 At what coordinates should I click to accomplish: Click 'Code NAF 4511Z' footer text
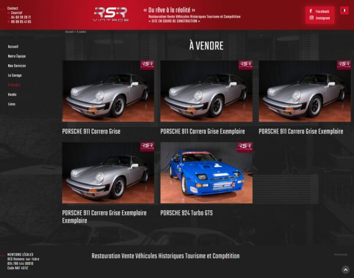click(x=18, y=268)
